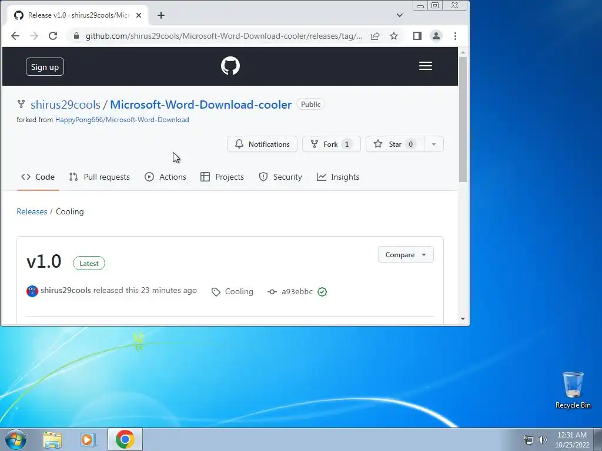Expand the Star lists dropdown arrow
This screenshot has height=451, width=602.
pos(434,144)
